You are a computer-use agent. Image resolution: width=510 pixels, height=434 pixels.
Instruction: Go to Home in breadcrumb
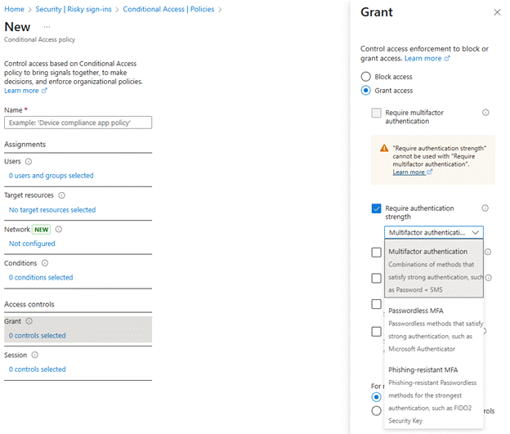[x=14, y=8]
